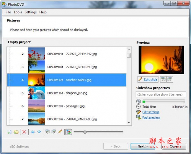
Task: Open the Settings menu
Action: (31, 12)
